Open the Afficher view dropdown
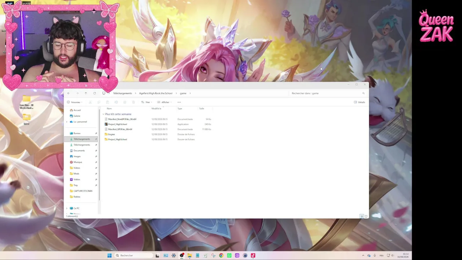The height and width of the screenshot is (260, 462). [x=164, y=102]
